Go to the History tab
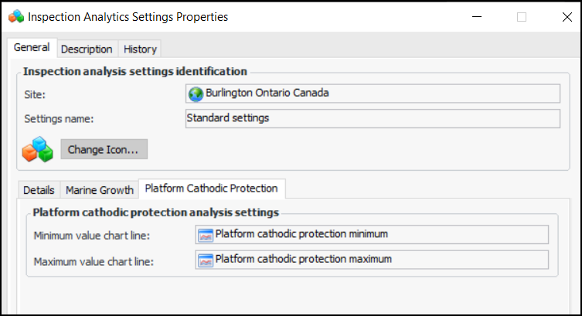The image size is (582, 316). coord(140,49)
